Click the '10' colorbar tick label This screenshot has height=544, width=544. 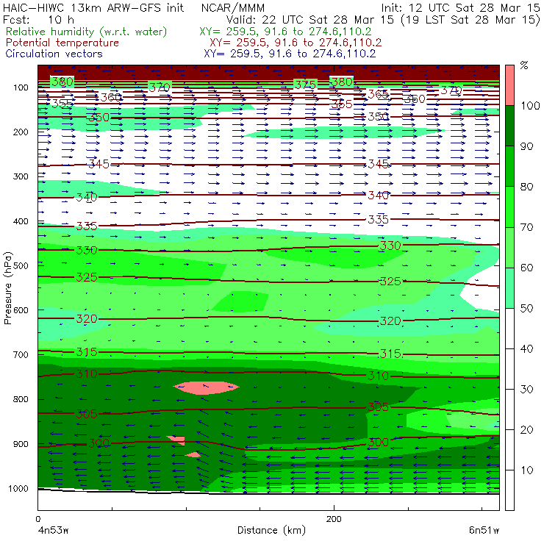[526, 470]
